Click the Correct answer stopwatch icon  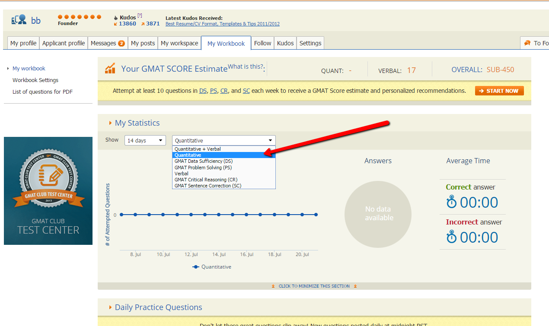tap(451, 202)
